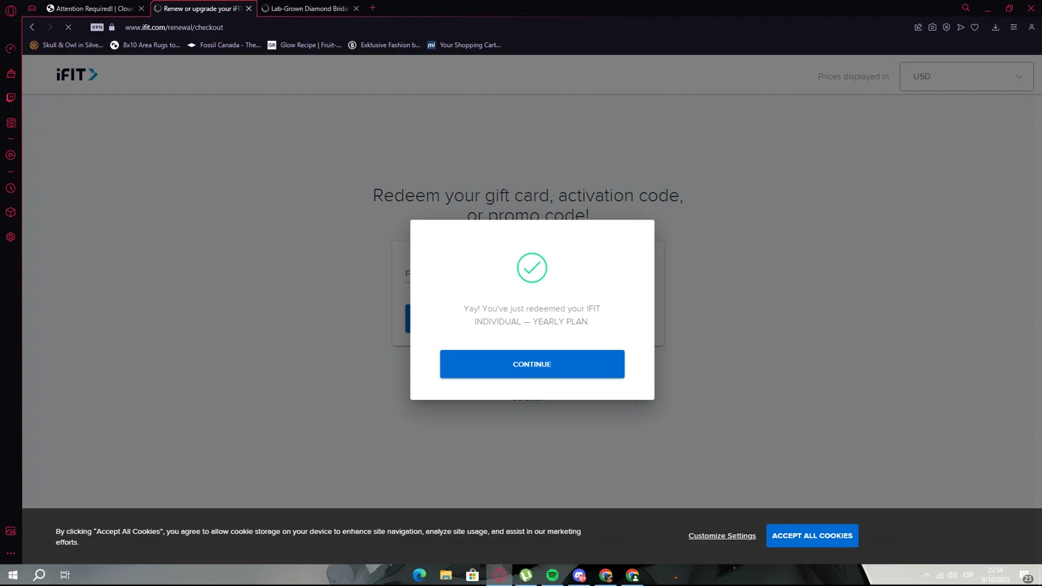Open the shopping bag sidebar icon
Screen dimensions: 1042x586
click(10, 74)
